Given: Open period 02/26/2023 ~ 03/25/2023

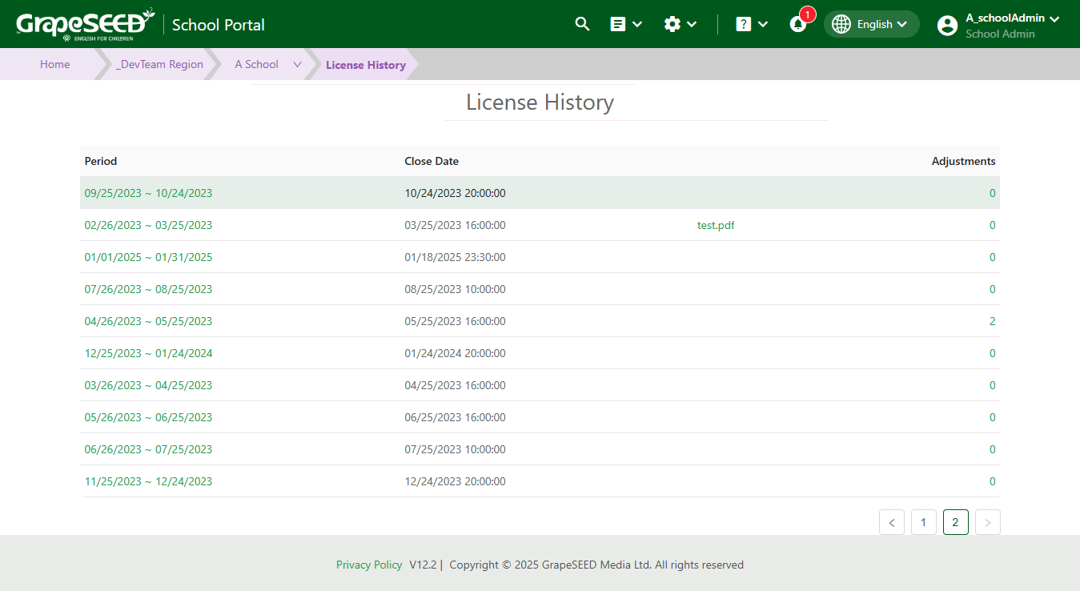Looking at the screenshot, I should pyautogui.click(x=149, y=225).
